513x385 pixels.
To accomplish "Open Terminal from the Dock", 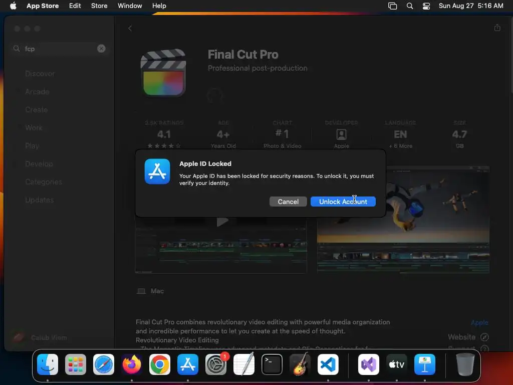I will (x=272, y=364).
